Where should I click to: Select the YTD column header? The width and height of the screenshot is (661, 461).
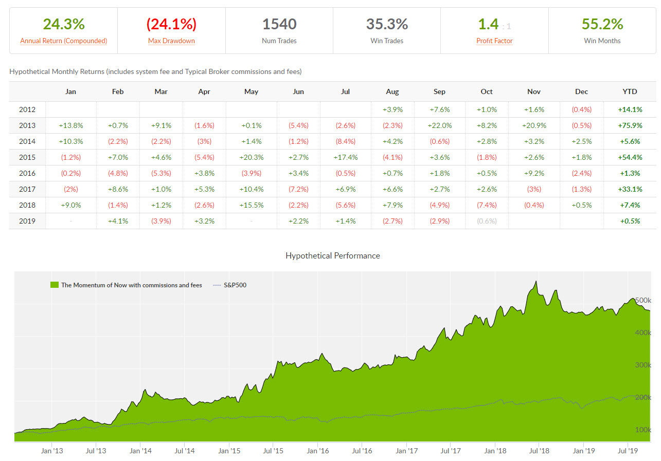point(630,91)
